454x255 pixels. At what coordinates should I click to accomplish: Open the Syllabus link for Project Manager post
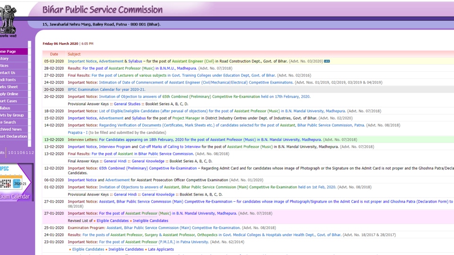[139, 118]
